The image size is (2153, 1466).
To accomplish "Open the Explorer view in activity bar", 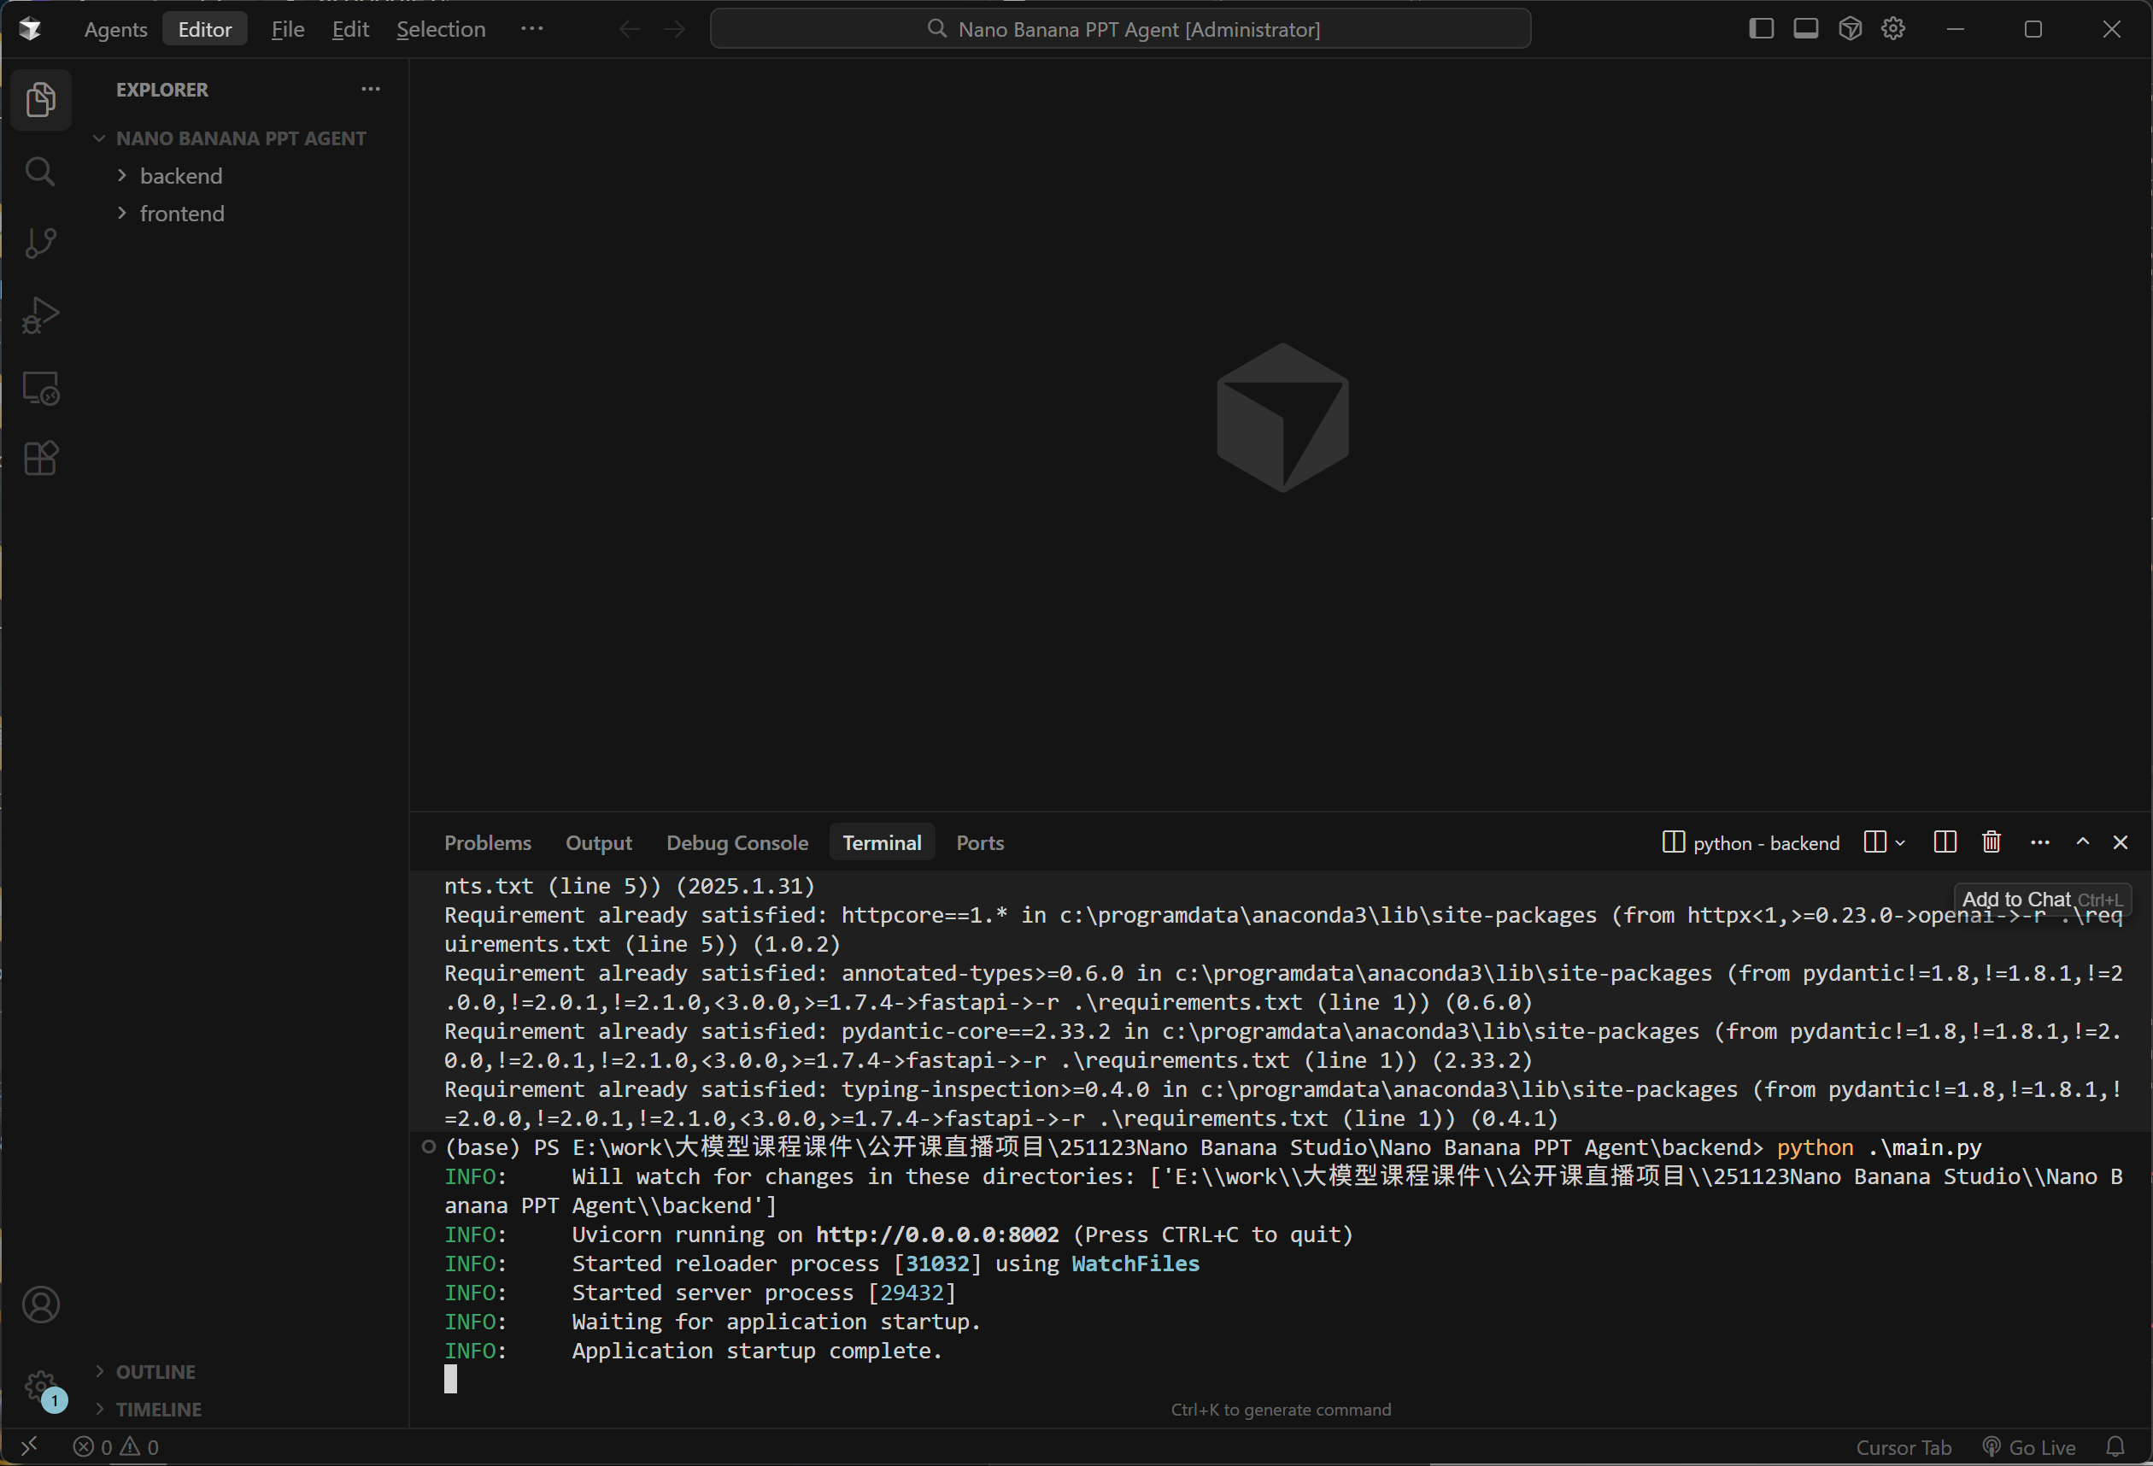I will point(41,99).
